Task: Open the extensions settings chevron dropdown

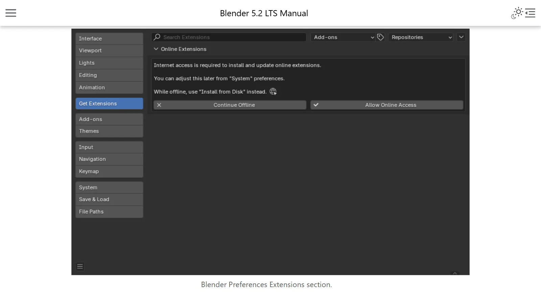Action: pos(461,37)
